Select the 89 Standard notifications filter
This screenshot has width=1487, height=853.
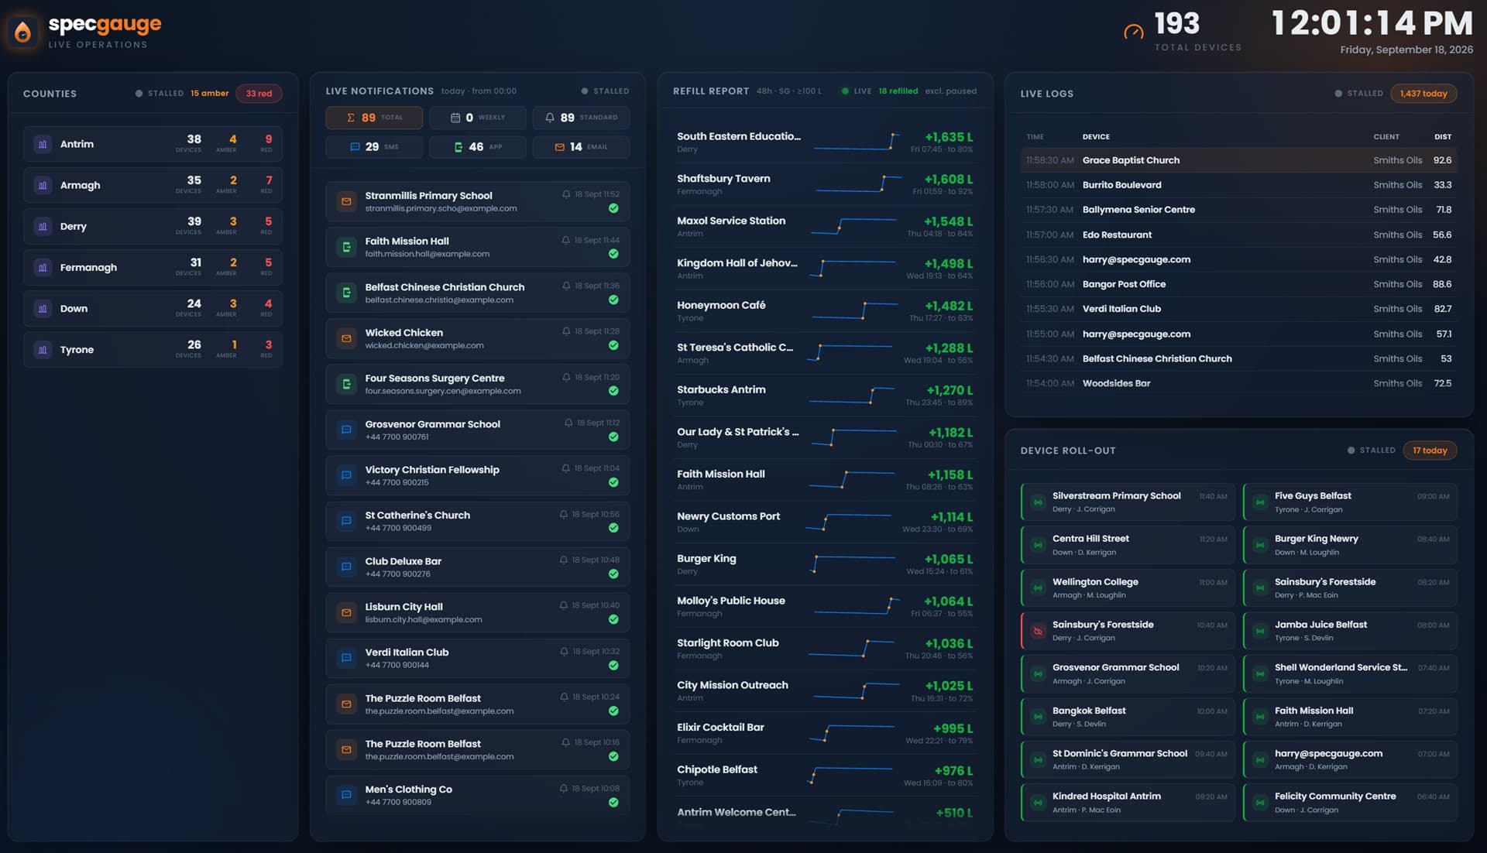pyautogui.click(x=581, y=118)
